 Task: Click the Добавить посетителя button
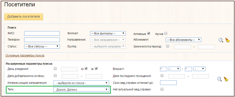coord(24,17)
